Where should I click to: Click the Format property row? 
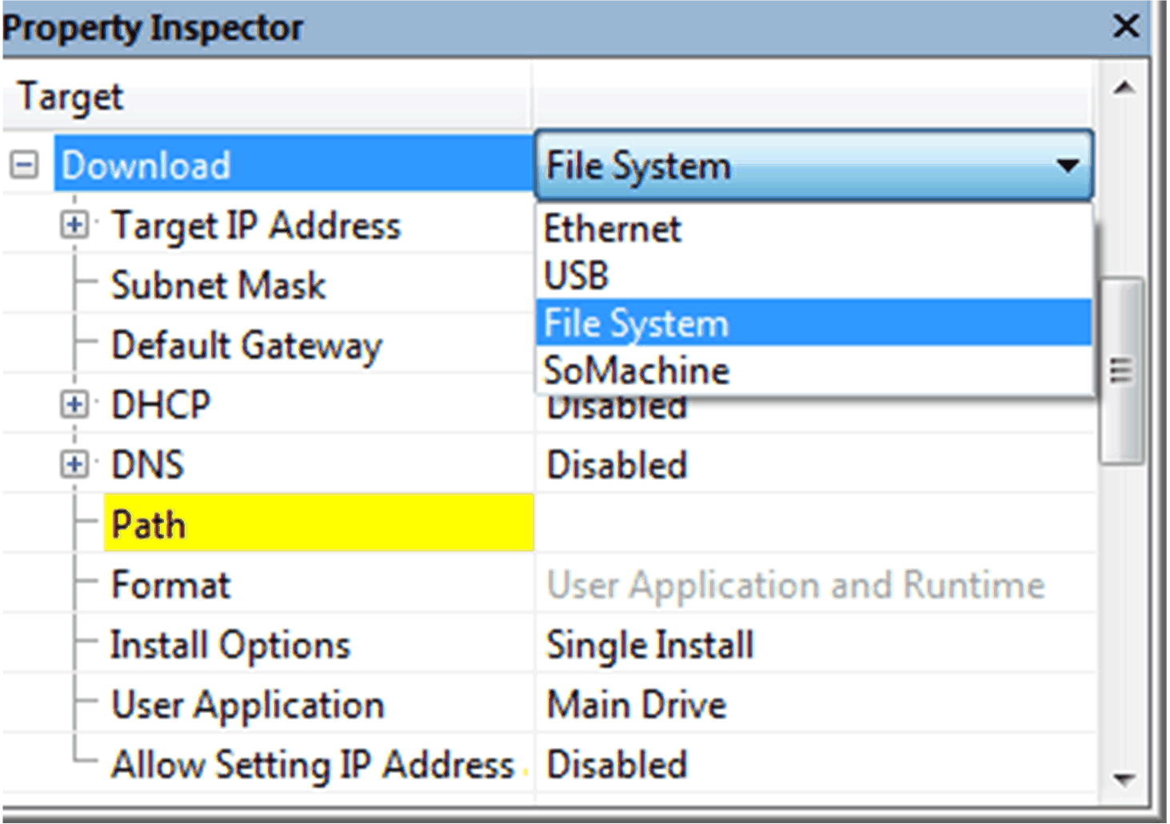click(170, 584)
